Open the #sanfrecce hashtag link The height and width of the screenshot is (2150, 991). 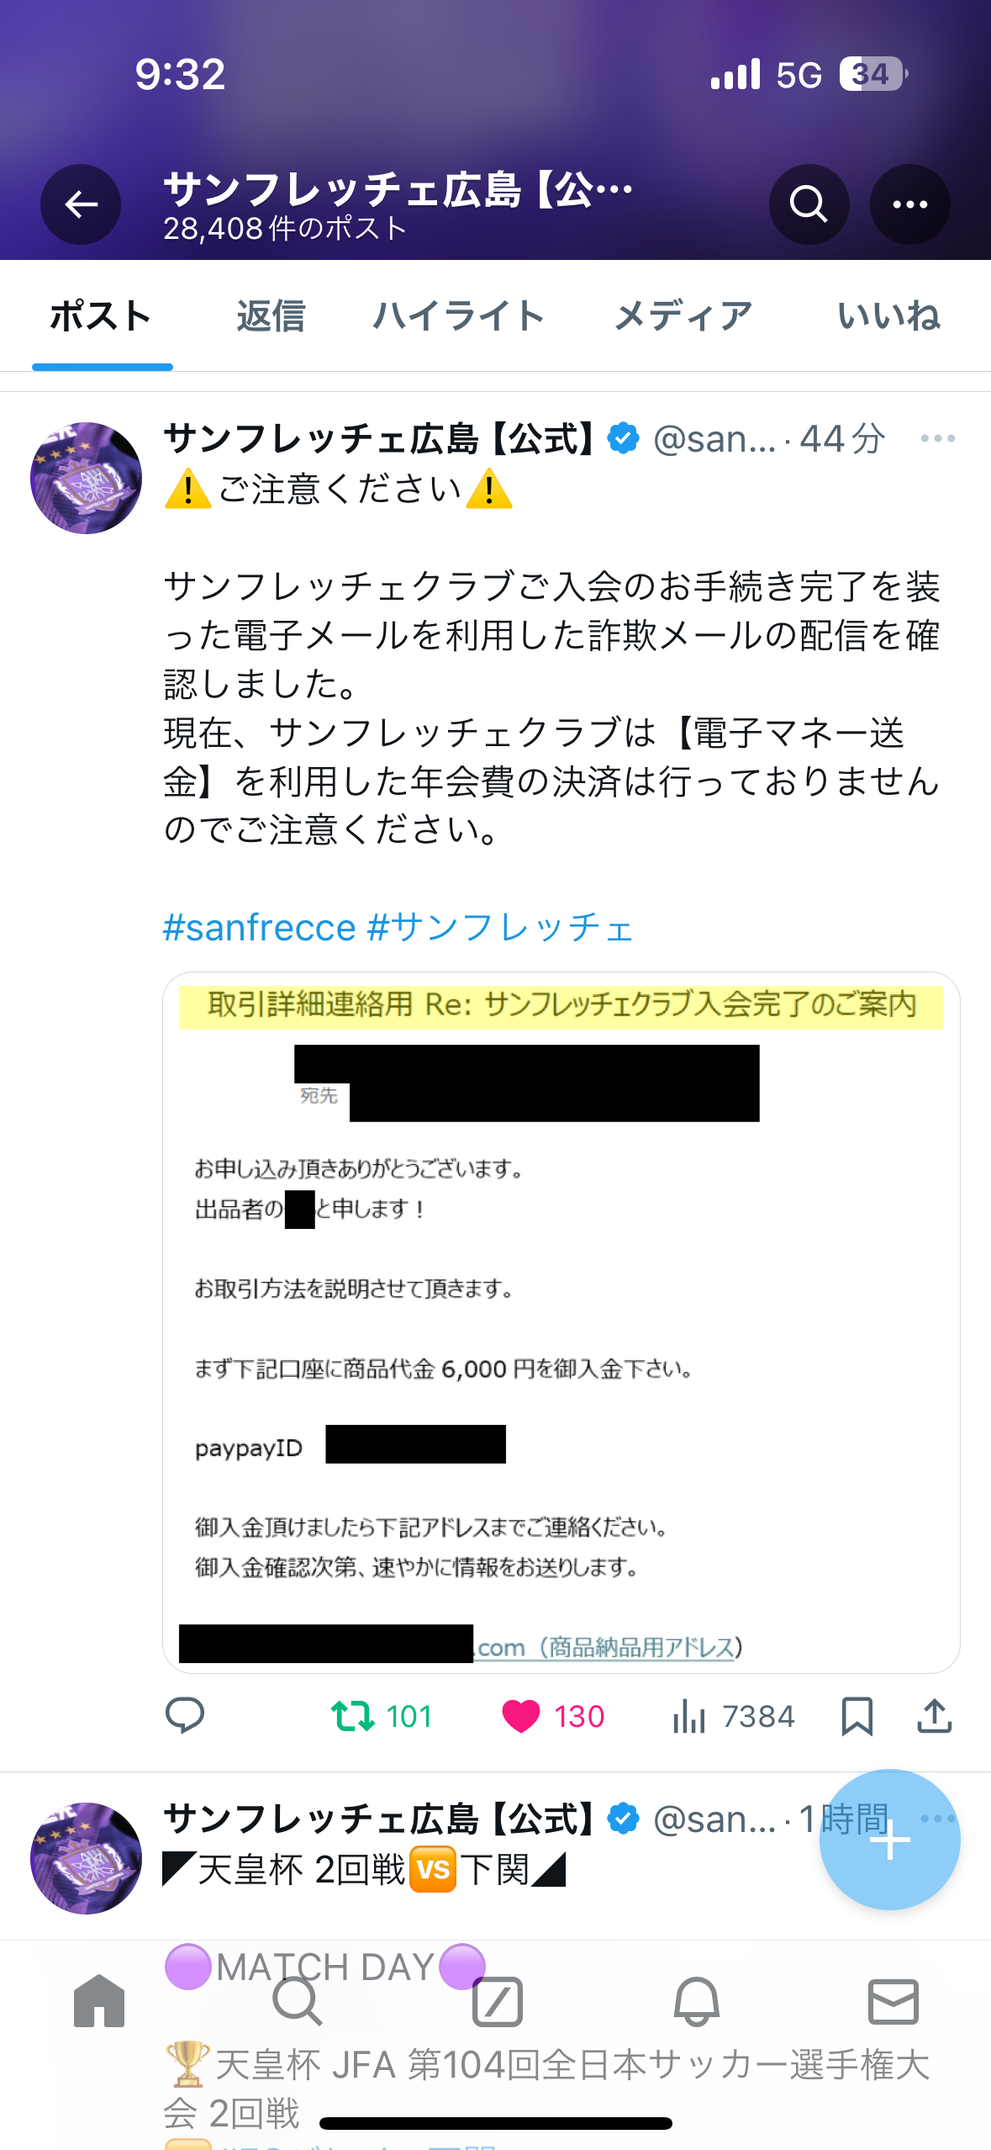tap(259, 927)
